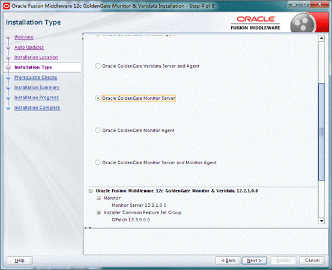Click the Next button

(255, 260)
